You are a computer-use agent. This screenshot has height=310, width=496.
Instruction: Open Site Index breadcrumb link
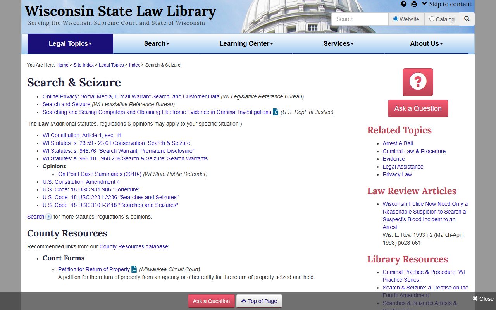[x=84, y=65]
